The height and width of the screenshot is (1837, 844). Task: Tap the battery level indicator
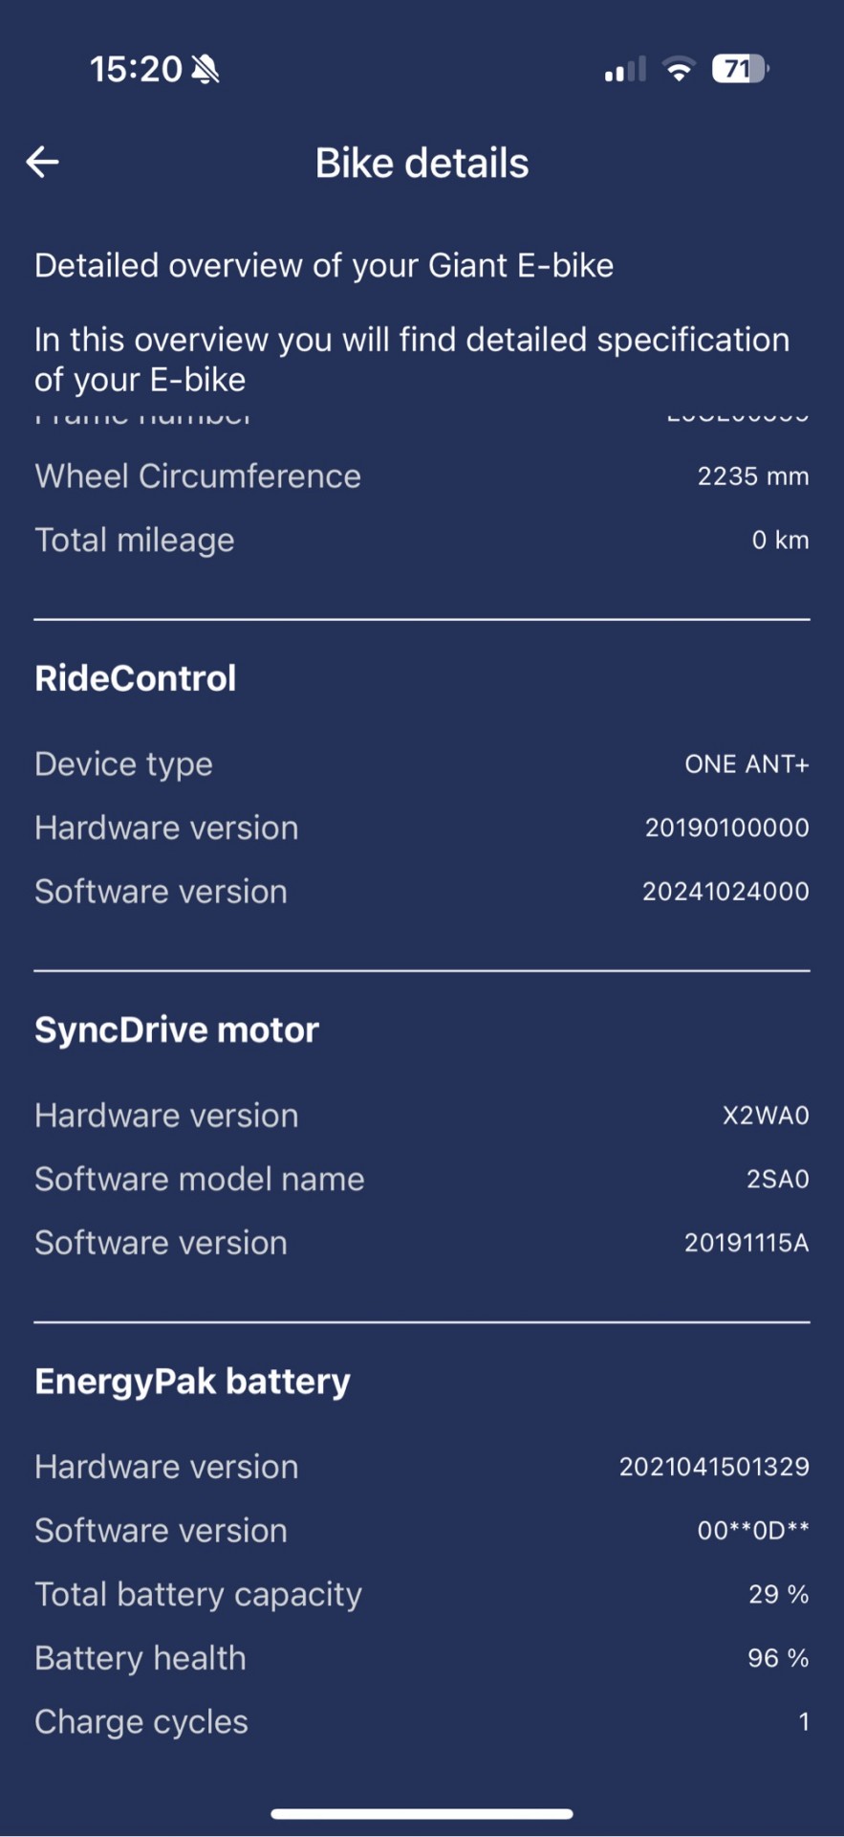pos(741,69)
